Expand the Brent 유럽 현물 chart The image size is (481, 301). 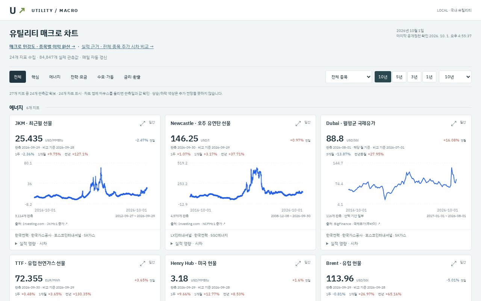(x=454, y=263)
